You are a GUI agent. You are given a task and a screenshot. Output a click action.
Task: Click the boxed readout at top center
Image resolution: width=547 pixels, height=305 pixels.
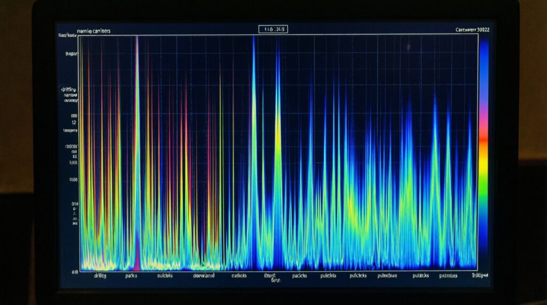point(273,29)
